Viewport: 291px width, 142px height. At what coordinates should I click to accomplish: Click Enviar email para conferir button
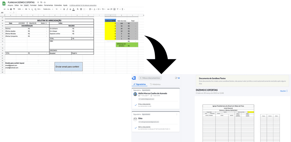tap(68, 66)
